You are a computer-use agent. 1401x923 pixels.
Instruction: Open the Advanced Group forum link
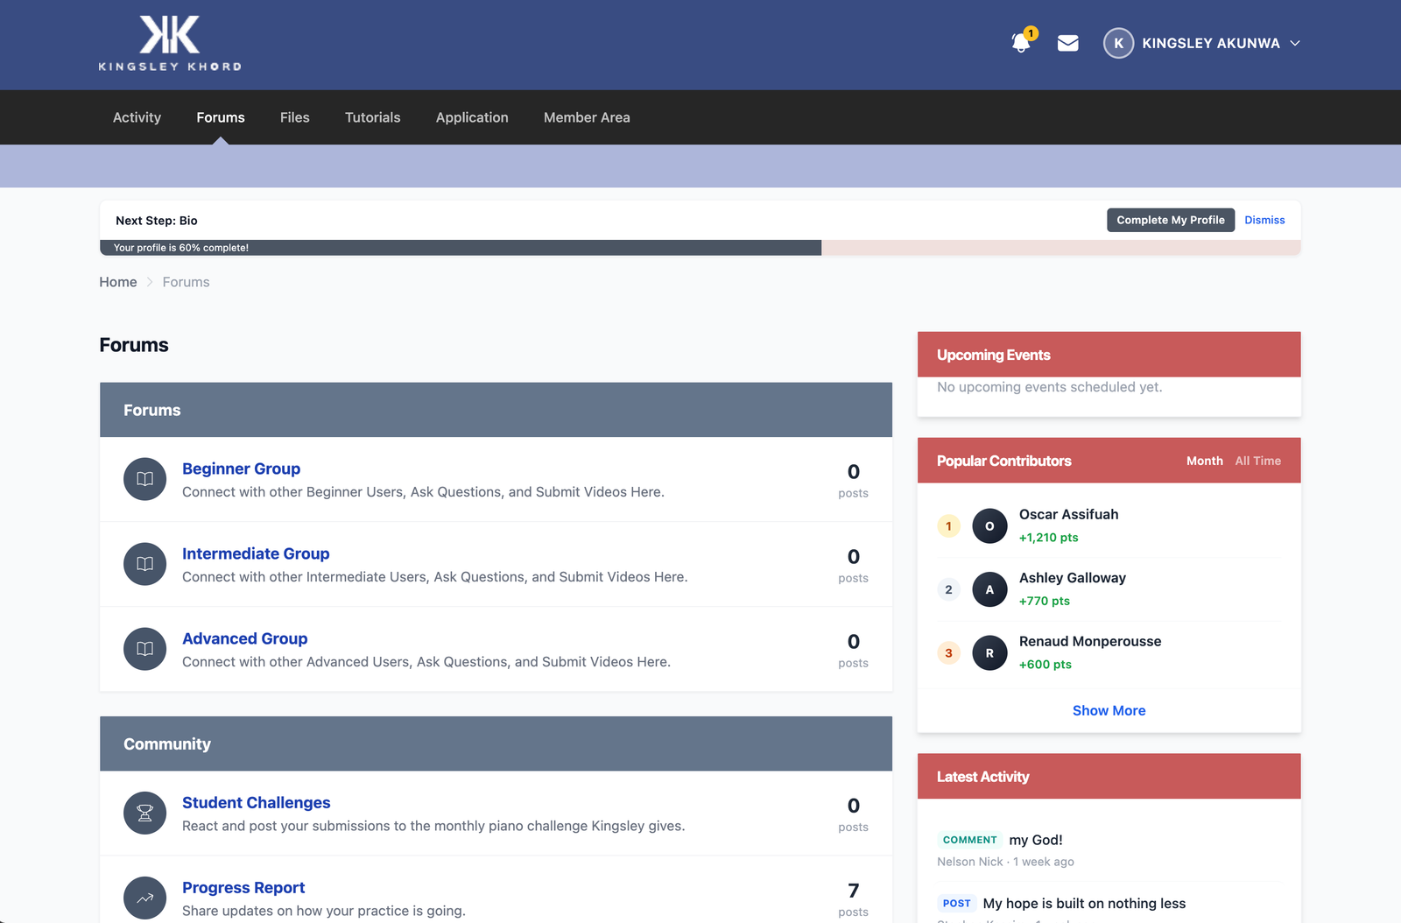click(x=244, y=638)
